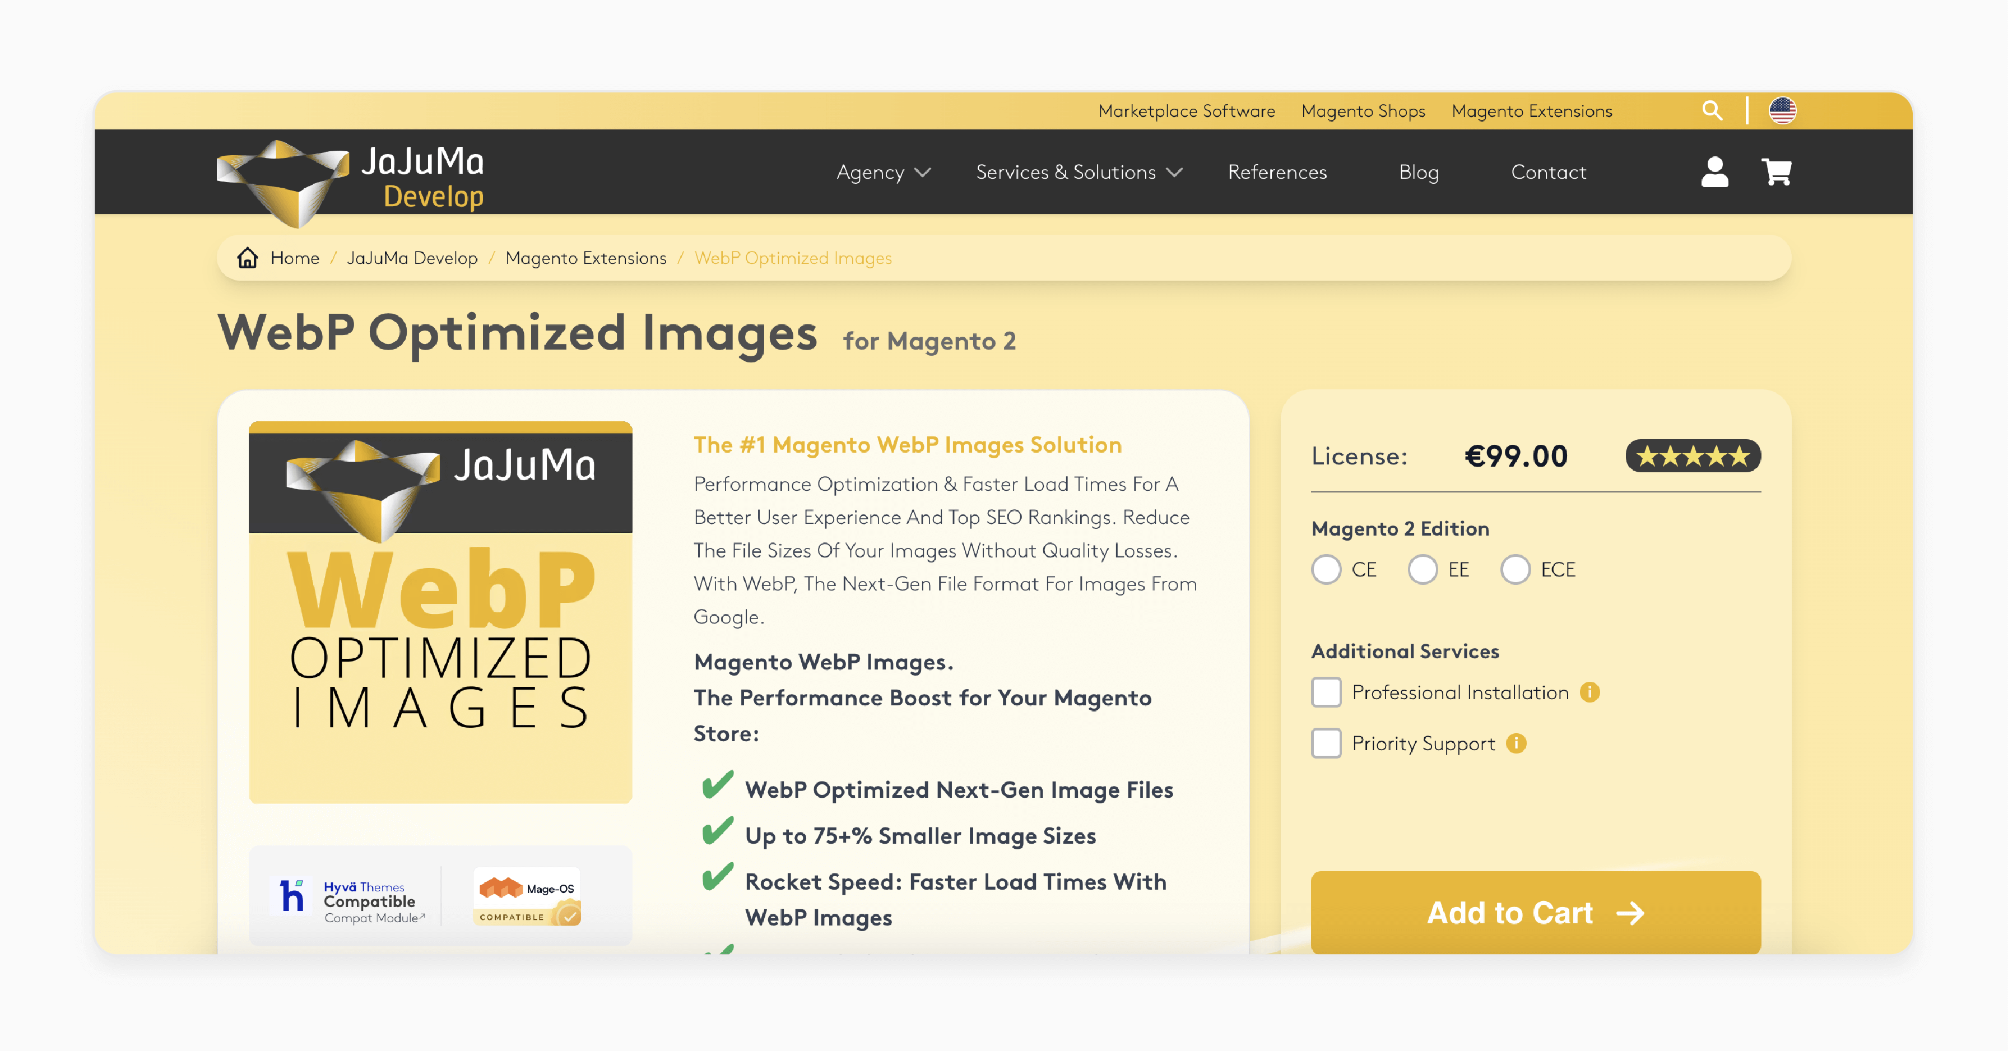Open the shopping cart icon

[1777, 171]
